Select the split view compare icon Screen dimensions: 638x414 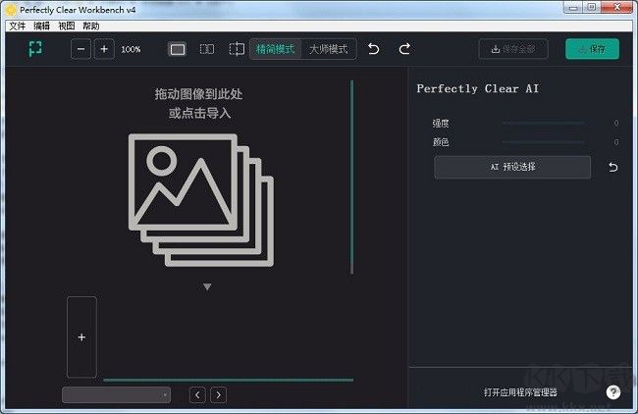(237, 49)
